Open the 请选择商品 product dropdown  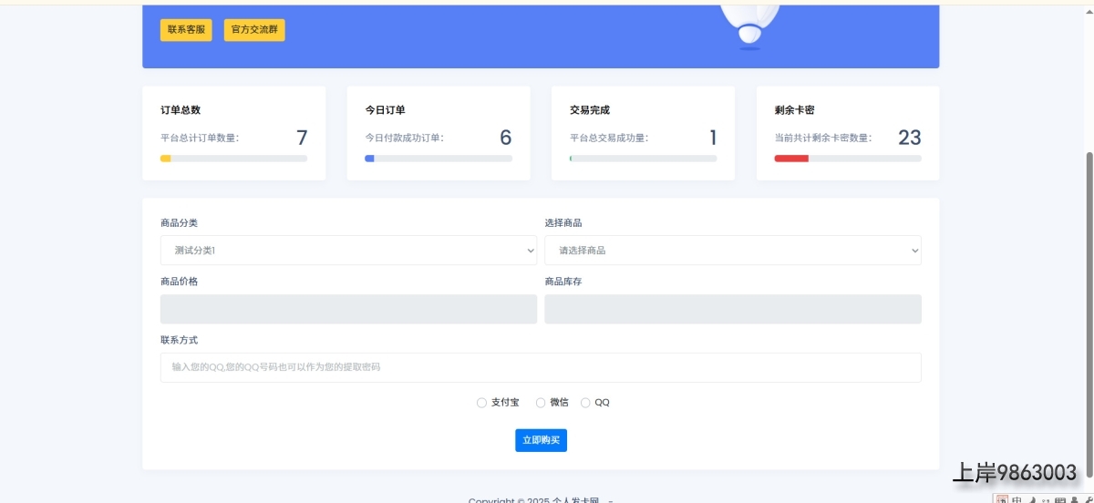[x=732, y=251]
